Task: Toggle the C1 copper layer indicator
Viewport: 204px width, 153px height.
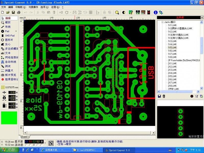Action: (27, 141)
